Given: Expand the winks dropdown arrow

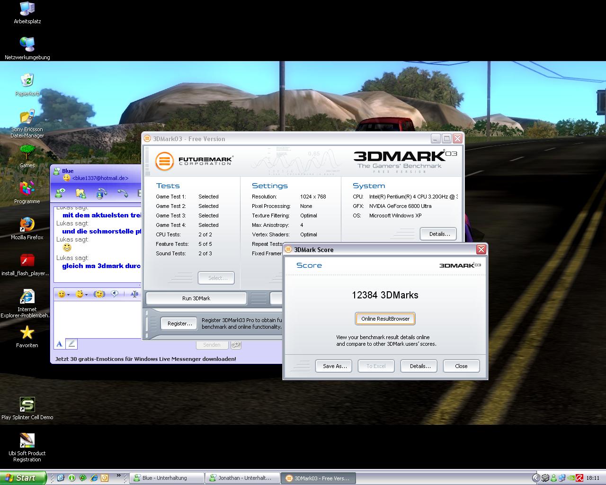Looking at the screenshot, I should pos(86,295).
